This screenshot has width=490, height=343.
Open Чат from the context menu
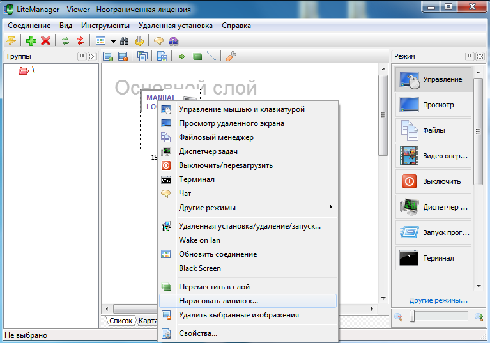point(248,194)
